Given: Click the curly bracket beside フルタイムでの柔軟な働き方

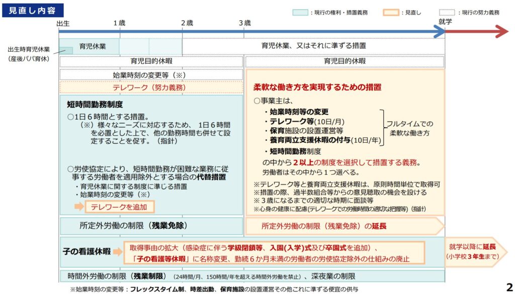Looking at the screenshot, I should 382,127.
